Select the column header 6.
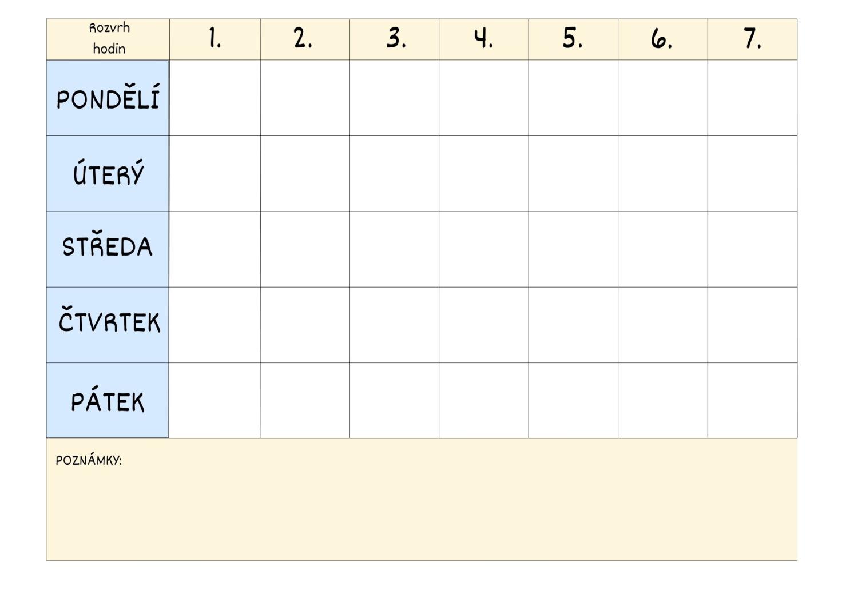This screenshot has height=606, width=858. [663, 39]
